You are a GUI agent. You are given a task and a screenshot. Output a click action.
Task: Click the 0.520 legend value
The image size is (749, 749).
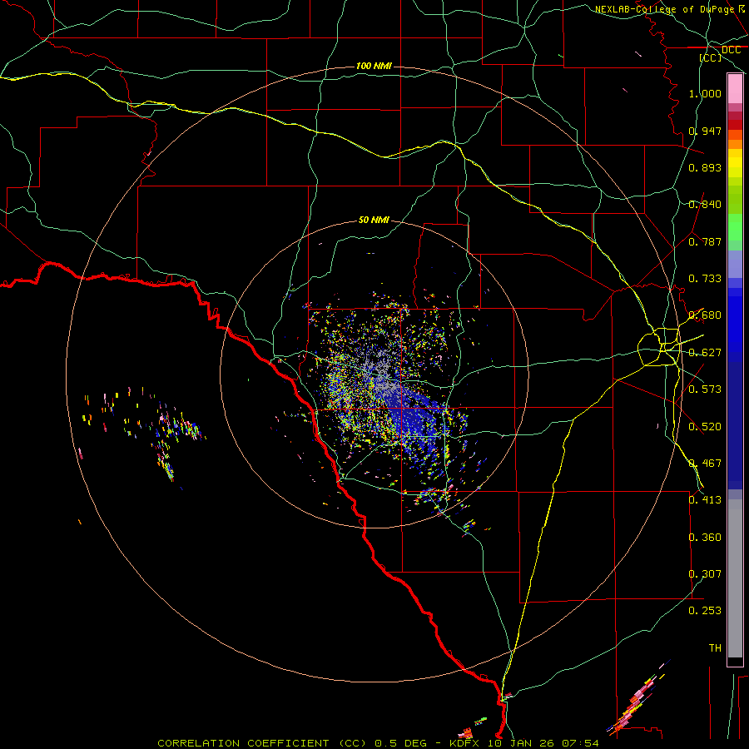coord(705,427)
